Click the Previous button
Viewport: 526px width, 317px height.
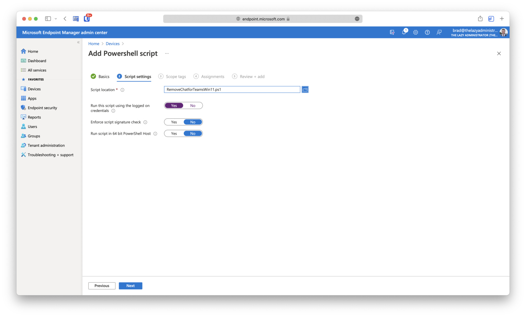pos(102,286)
